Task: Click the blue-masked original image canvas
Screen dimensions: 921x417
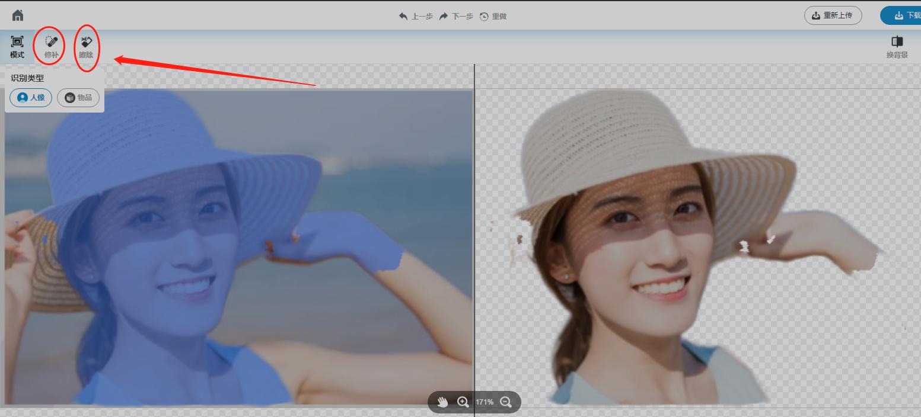Action: (x=237, y=249)
